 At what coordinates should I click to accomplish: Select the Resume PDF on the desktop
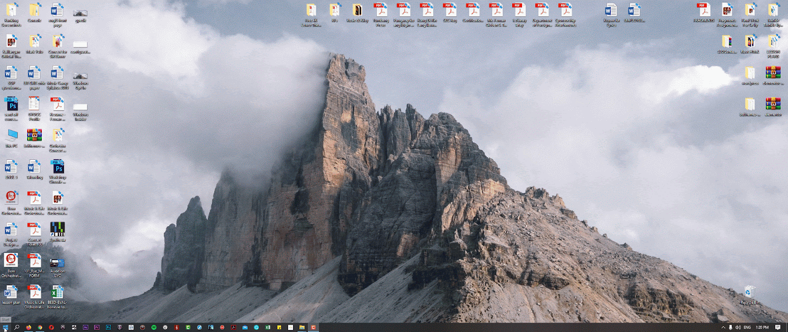click(58, 109)
